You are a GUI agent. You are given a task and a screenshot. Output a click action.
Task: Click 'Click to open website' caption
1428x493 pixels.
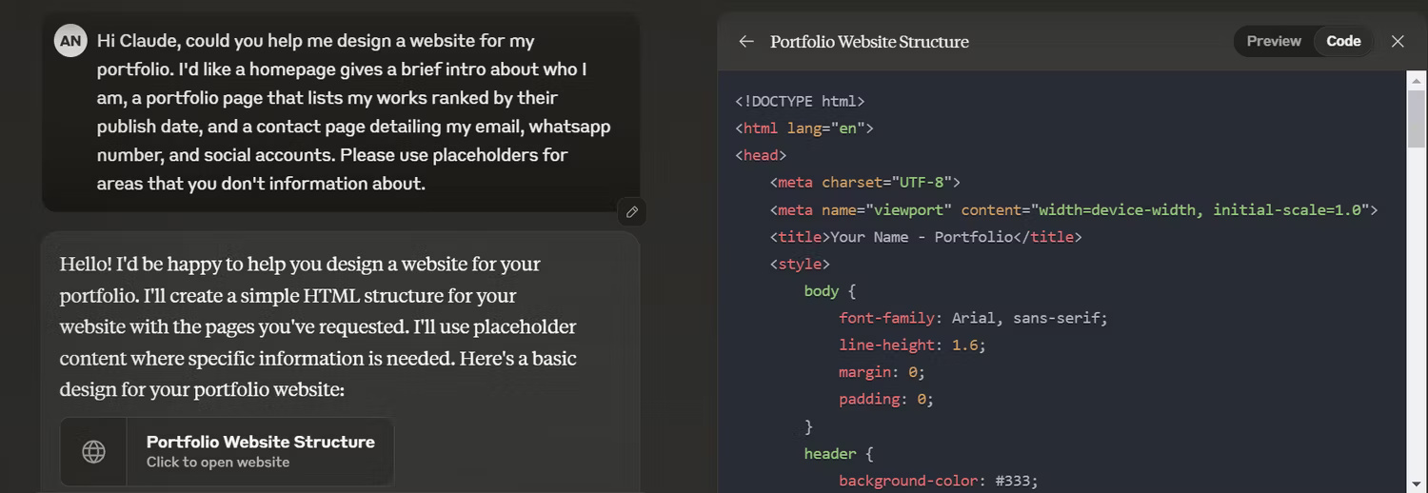pyautogui.click(x=218, y=463)
